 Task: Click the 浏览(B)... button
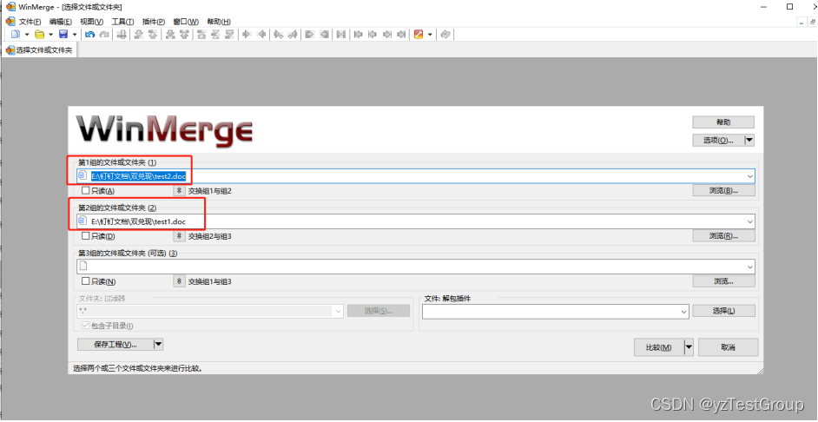723,190
